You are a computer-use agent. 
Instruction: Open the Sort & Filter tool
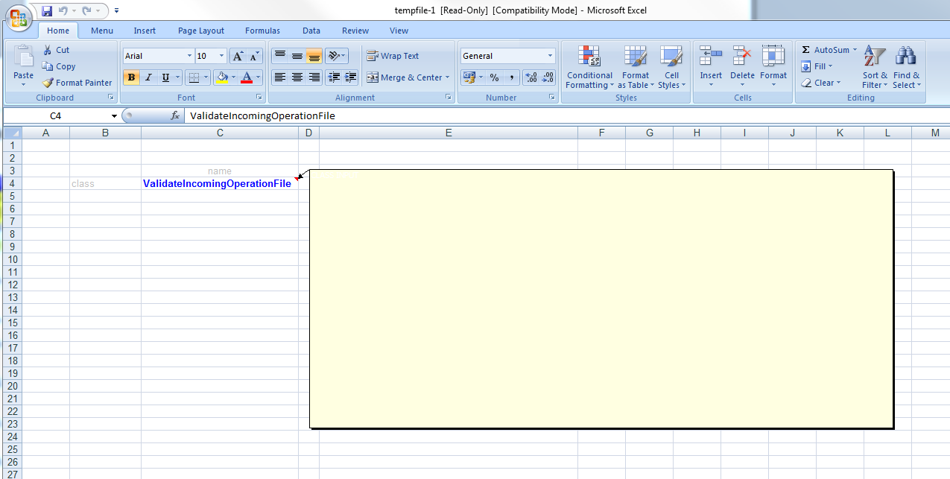coord(875,67)
